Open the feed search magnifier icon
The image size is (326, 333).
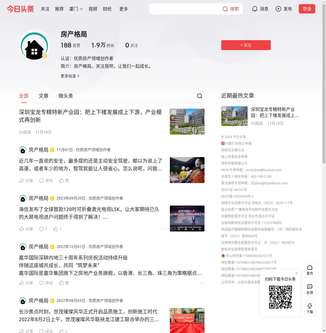click(x=200, y=96)
